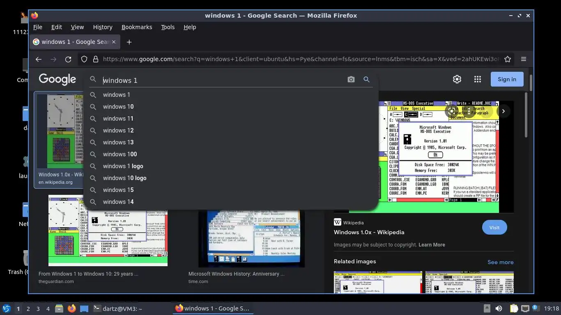Image resolution: width=561 pixels, height=315 pixels.
Task: Open the Edit menu
Action: [57, 27]
